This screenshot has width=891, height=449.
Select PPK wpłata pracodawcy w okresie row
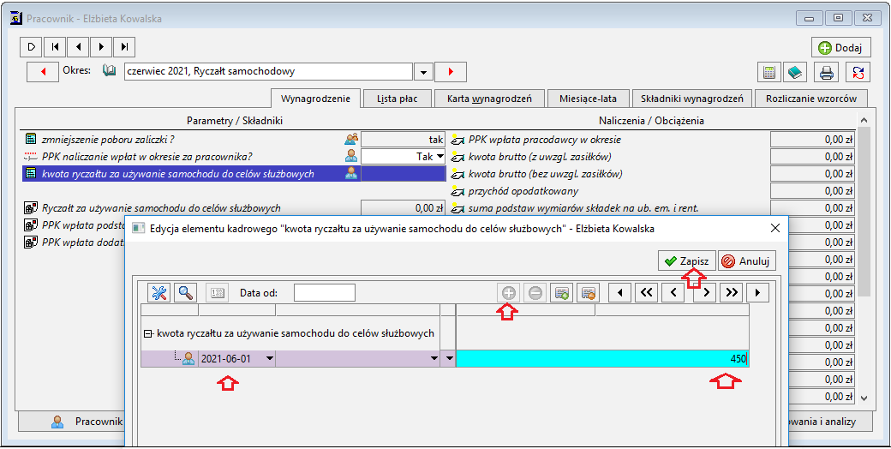pos(652,139)
